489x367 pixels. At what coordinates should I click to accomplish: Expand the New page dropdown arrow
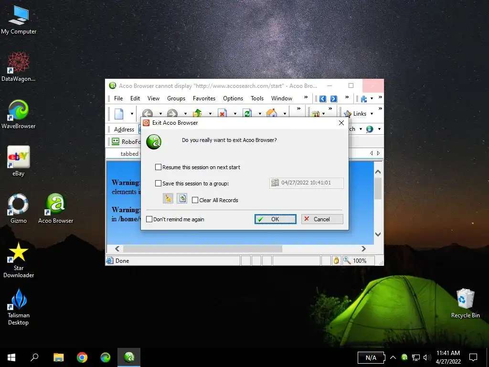click(x=132, y=114)
